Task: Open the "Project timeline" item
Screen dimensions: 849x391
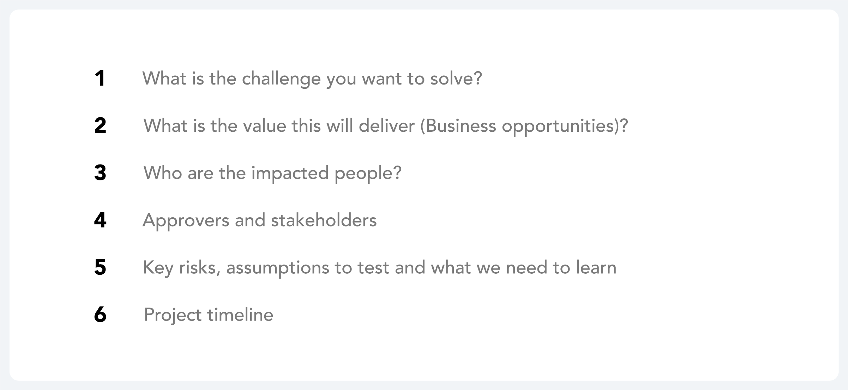Action: click(209, 315)
